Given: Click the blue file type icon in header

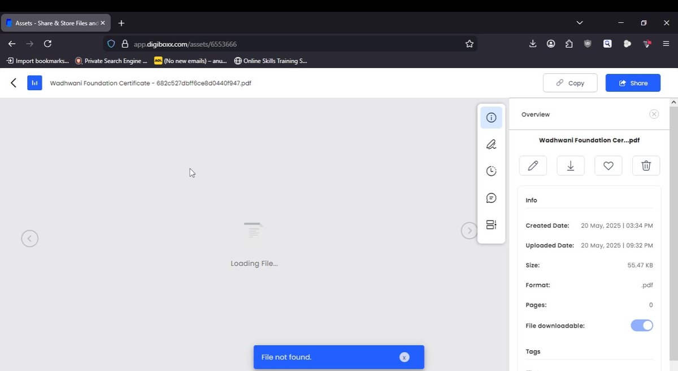Looking at the screenshot, I should pyautogui.click(x=34, y=83).
